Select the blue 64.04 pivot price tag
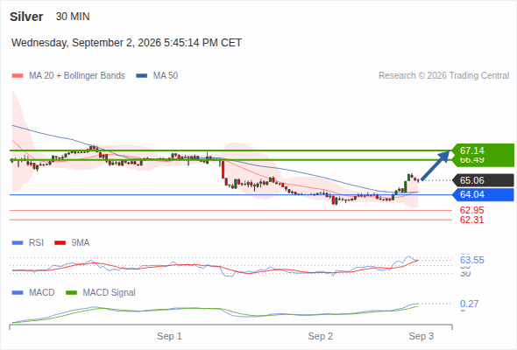The image size is (517, 350). (483, 194)
